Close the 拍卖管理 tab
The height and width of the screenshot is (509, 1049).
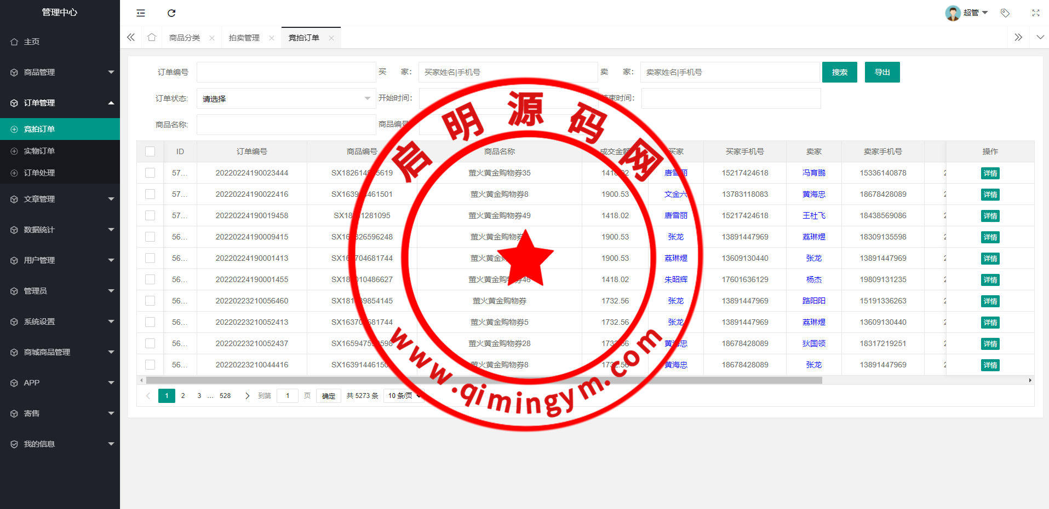click(272, 38)
